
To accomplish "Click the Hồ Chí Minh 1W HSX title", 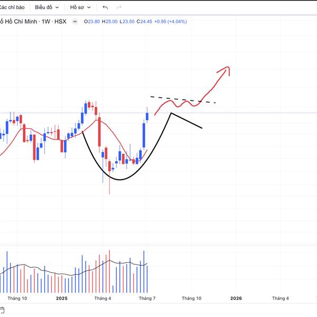I will pos(33,22).
